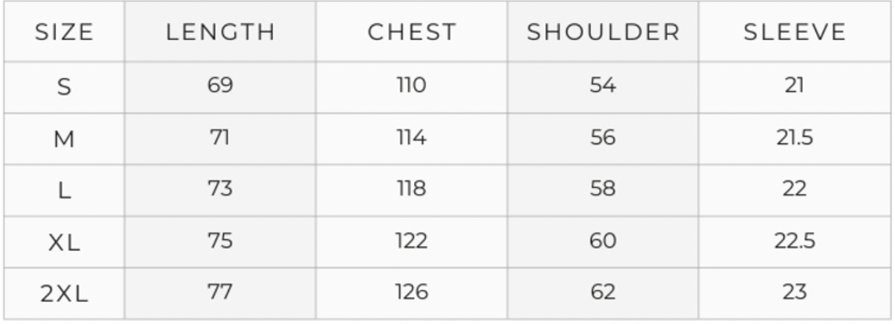This screenshot has height=324, width=895.
Task: Click chest value 118 for size L
Action: tap(412, 189)
